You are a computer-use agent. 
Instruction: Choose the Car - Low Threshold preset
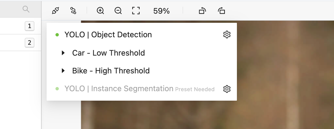pyautogui.click(x=108, y=53)
